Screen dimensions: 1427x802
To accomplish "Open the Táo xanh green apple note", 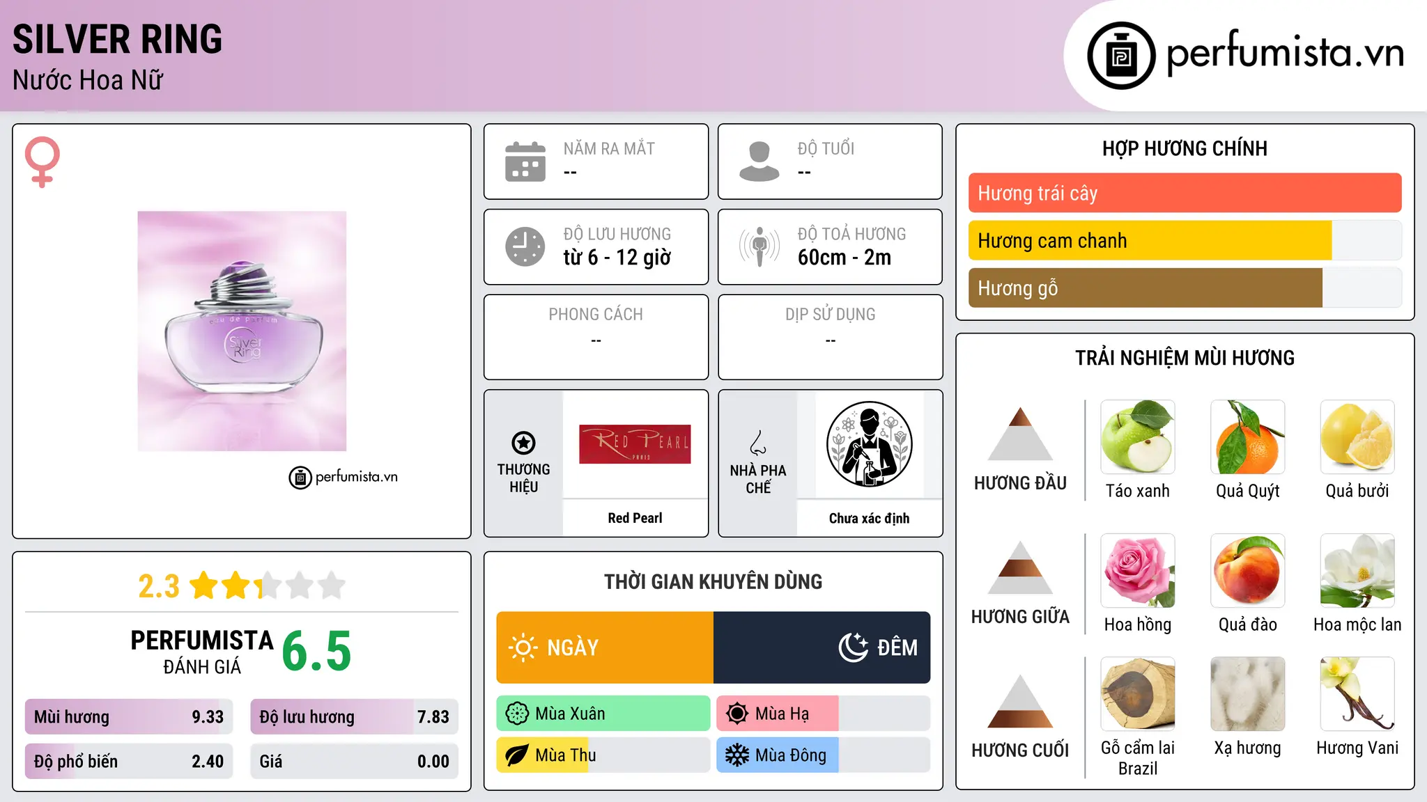I will [1138, 450].
